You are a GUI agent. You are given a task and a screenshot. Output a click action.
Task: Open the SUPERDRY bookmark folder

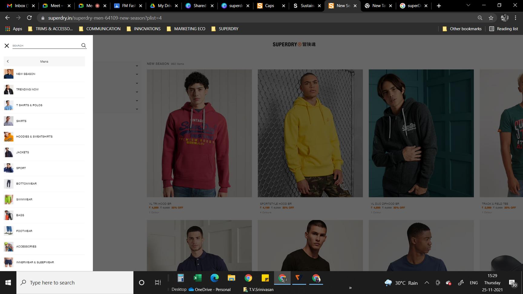225,29
